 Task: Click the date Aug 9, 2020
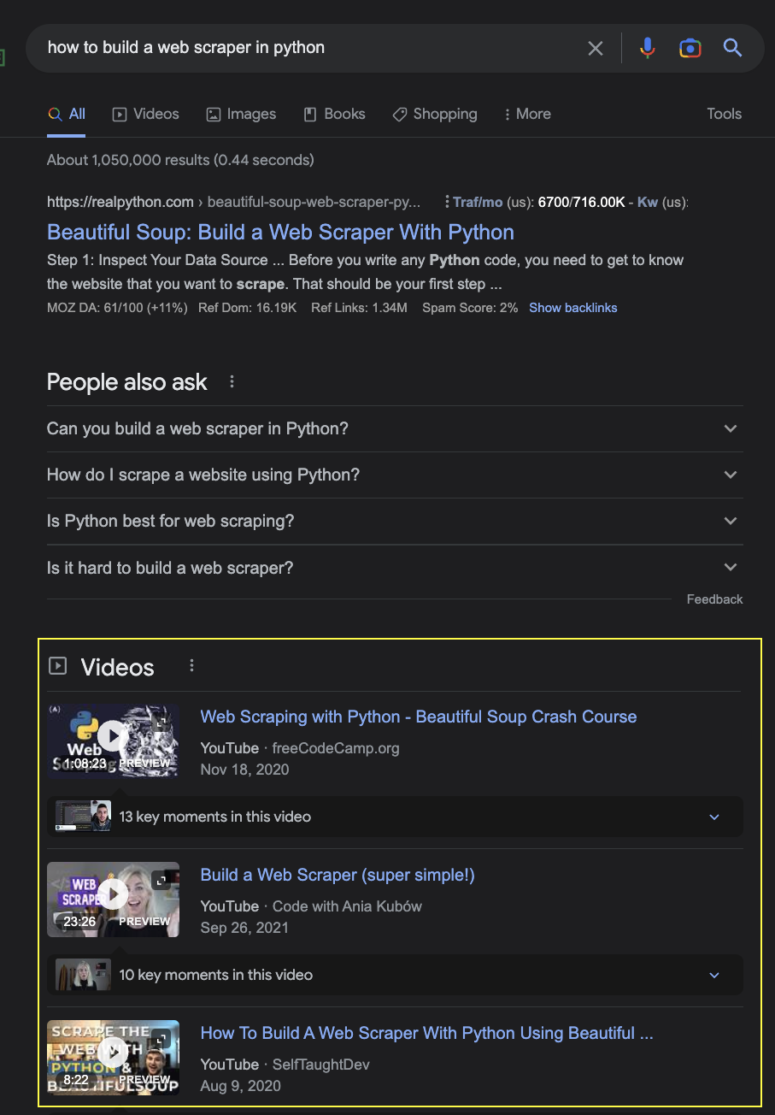pos(240,1086)
